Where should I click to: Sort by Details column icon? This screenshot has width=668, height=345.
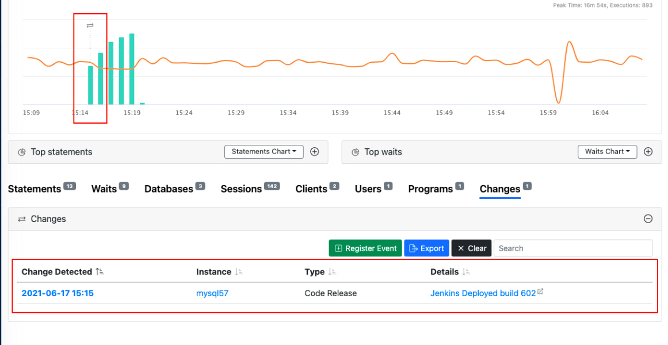(466, 272)
